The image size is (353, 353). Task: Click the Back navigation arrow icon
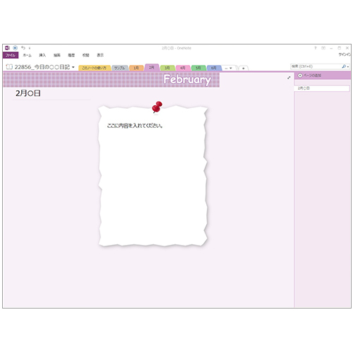15,48
